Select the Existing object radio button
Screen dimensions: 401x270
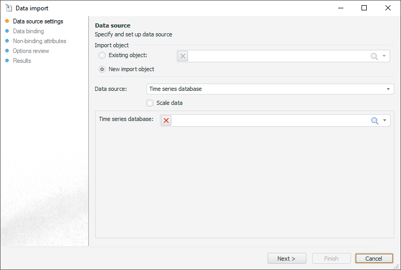click(x=102, y=55)
